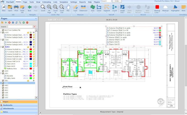
Task: Toggle lightbulb for Interior Wall 5 in wide
Action: coord(34,59)
